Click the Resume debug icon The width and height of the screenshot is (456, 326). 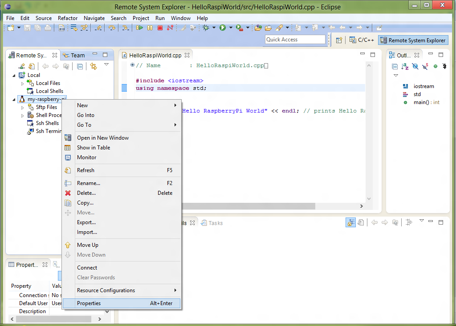(139, 28)
